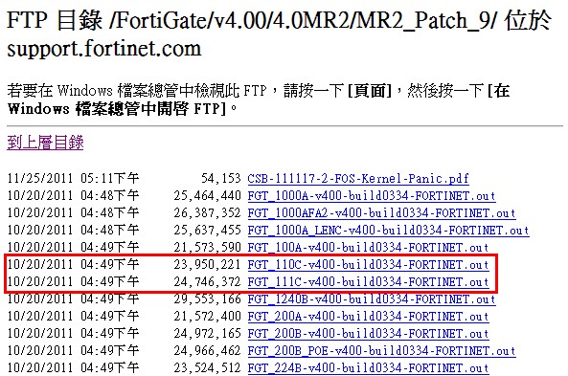This screenshot has width=568, height=376.
Task: Click the FGT_1000AFA2-v400-build0334 firmware link
Action: [x=381, y=212]
